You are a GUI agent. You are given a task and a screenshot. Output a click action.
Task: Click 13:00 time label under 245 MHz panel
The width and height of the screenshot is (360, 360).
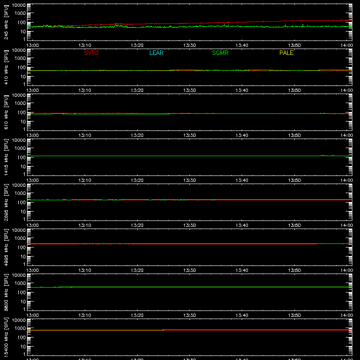[32, 45]
